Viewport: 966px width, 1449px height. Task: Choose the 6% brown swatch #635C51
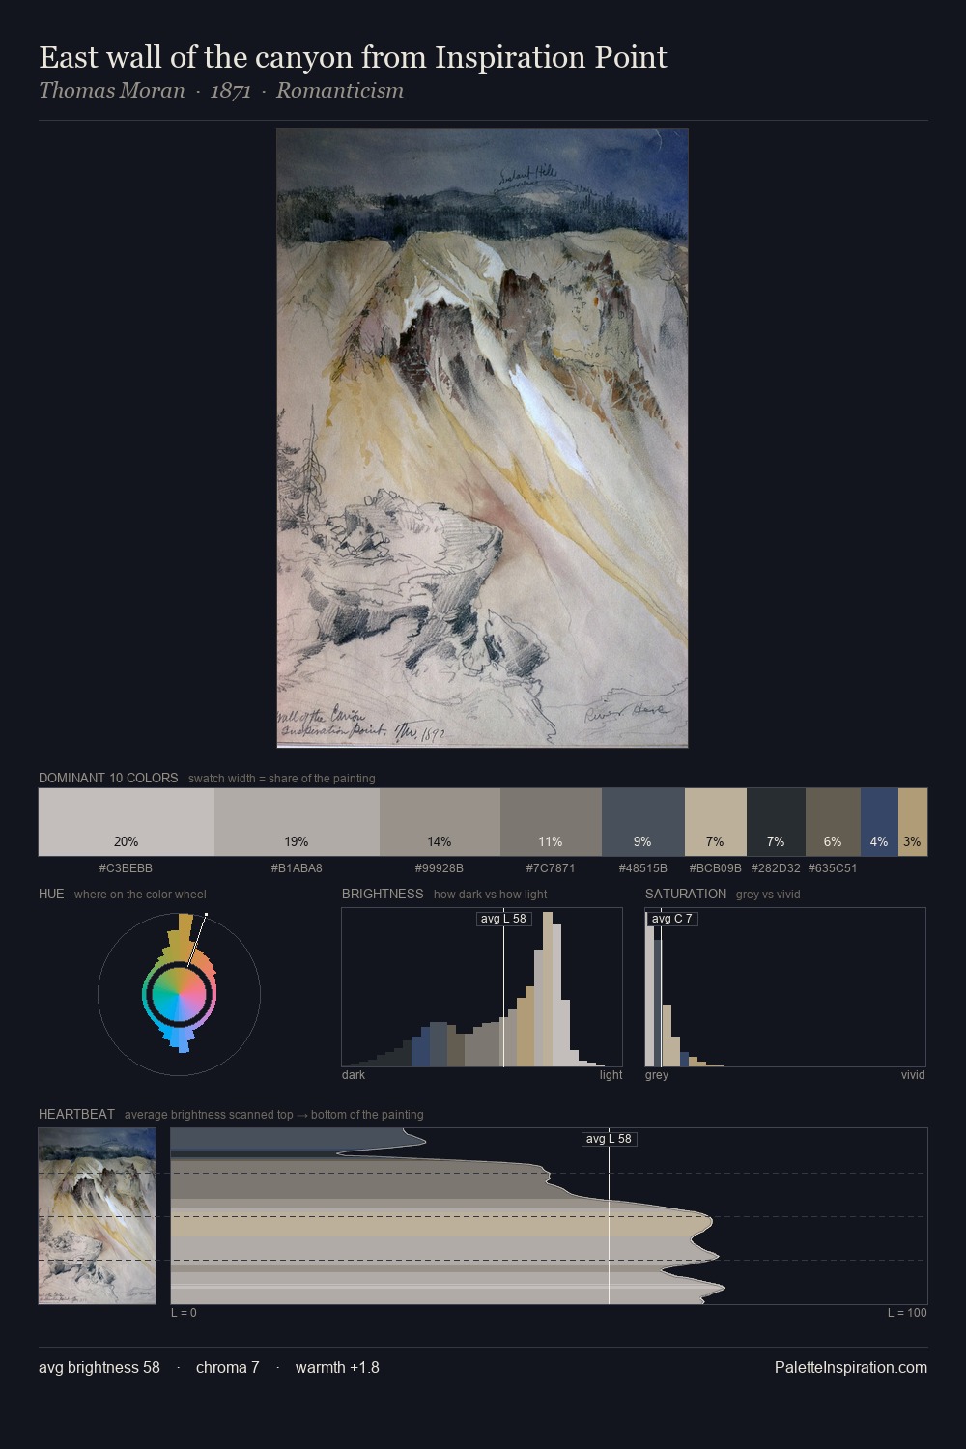click(x=833, y=822)
